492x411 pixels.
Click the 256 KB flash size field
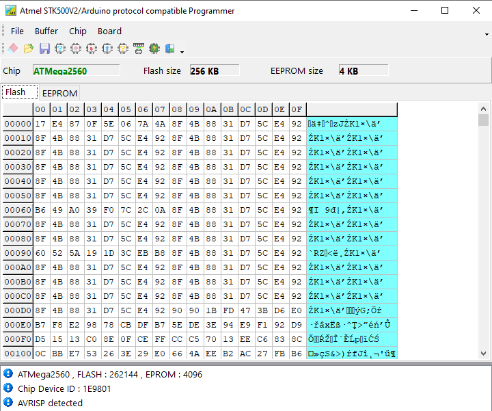pos(215,70)
